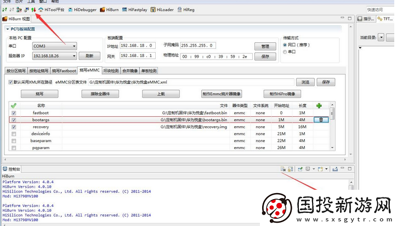Image resolution: width=397 pixels, height=226 pixels.
Task: Click the make Emmc burner image button
Action: (222, 94)
